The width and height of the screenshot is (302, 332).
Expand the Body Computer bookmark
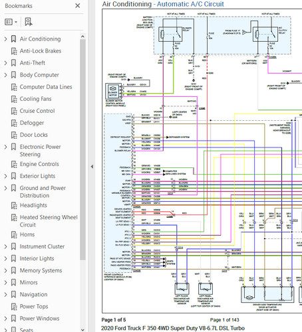6,75
